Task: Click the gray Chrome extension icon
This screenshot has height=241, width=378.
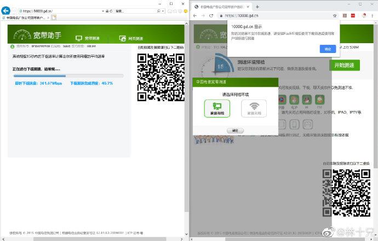Action: click(345, 16)
